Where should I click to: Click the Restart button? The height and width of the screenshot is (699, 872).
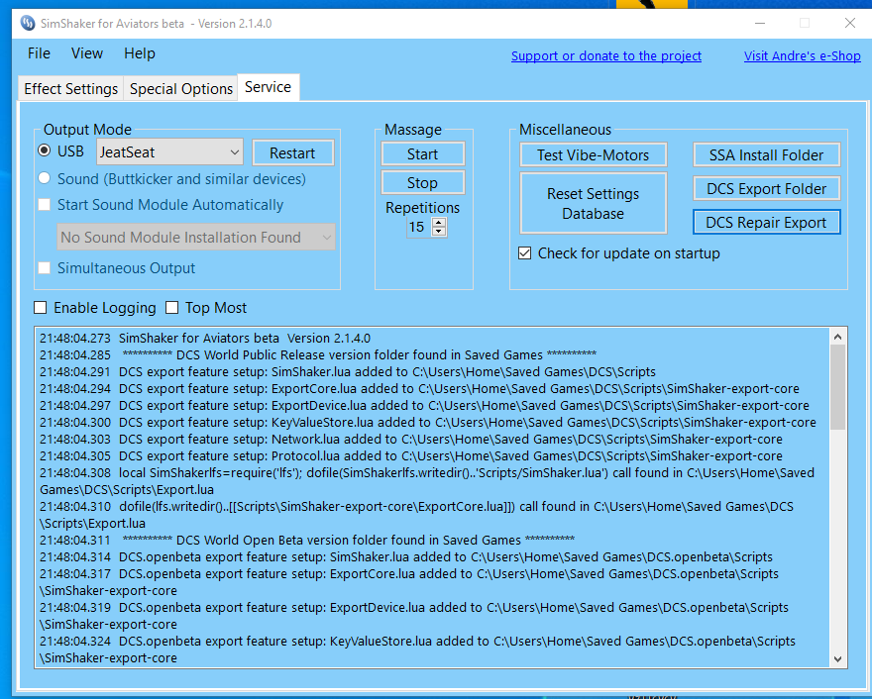click(x=293, y=152)
